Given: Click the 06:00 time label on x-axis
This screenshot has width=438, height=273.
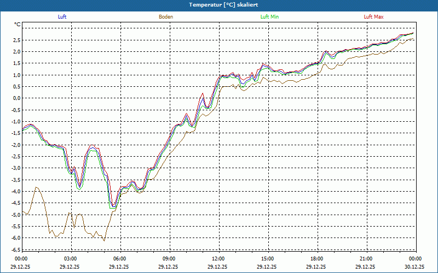Looking at the screenshot, I should [x=120, y=259].
